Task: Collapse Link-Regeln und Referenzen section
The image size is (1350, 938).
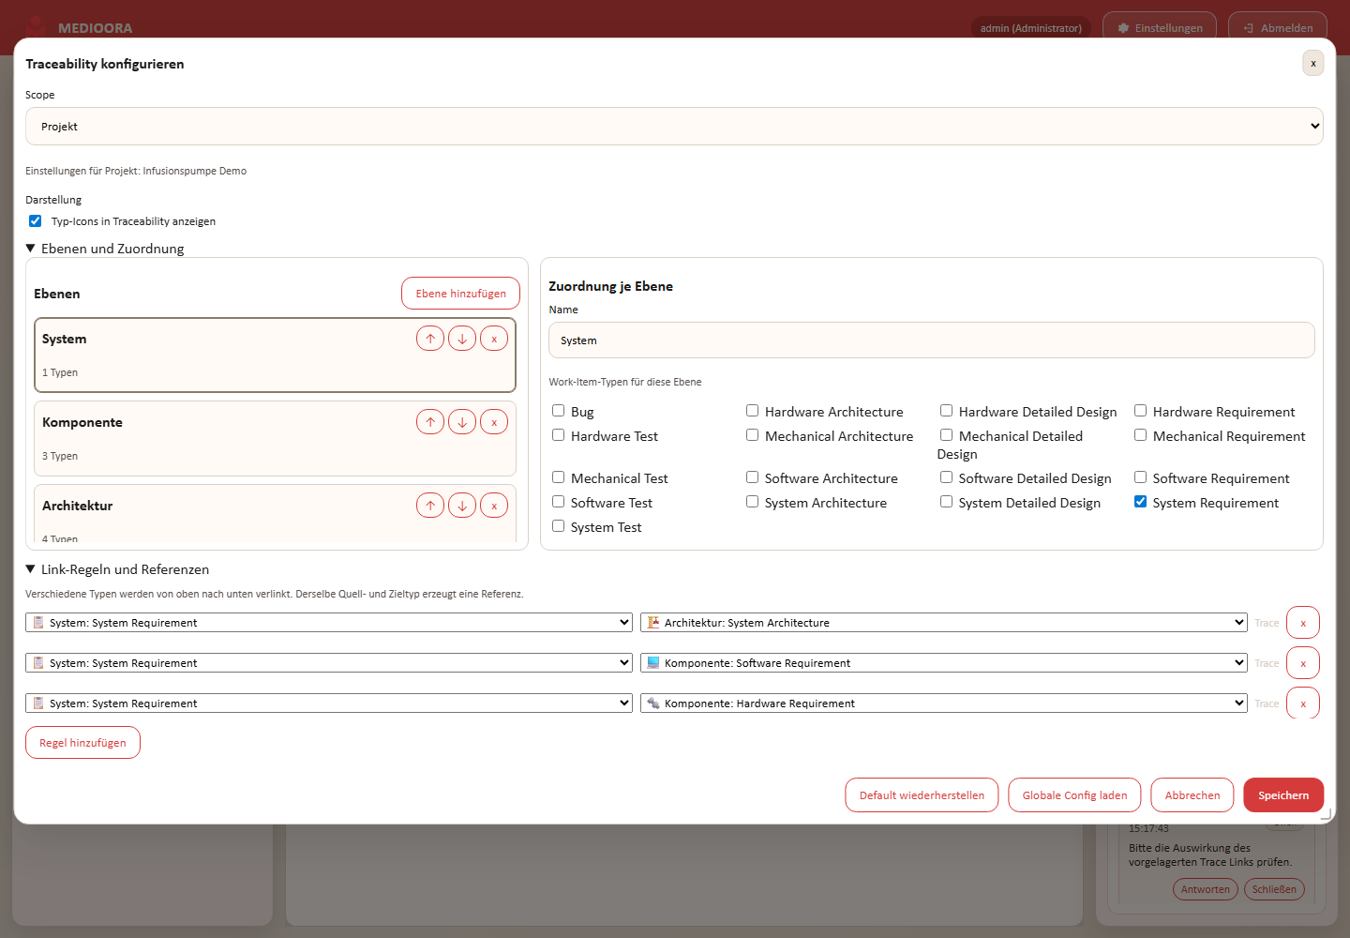Action: click(x=117, y=569)
